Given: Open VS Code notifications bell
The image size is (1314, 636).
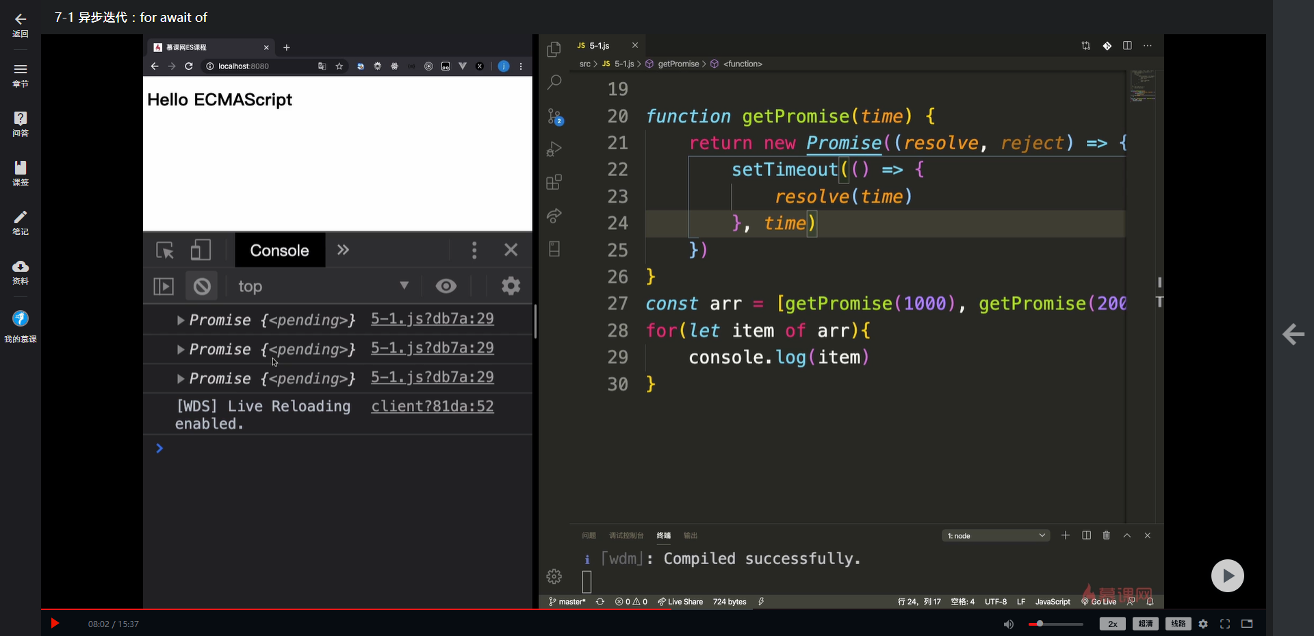Looking at the screenshot, I should coord(1150,602).
